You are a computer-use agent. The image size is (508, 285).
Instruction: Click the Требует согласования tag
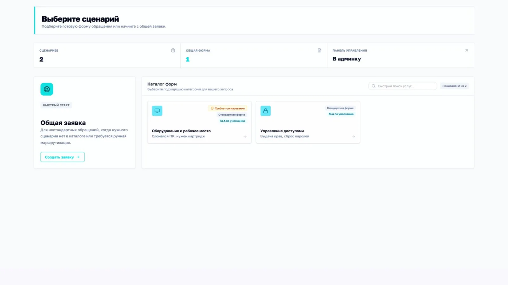[228, 108]
